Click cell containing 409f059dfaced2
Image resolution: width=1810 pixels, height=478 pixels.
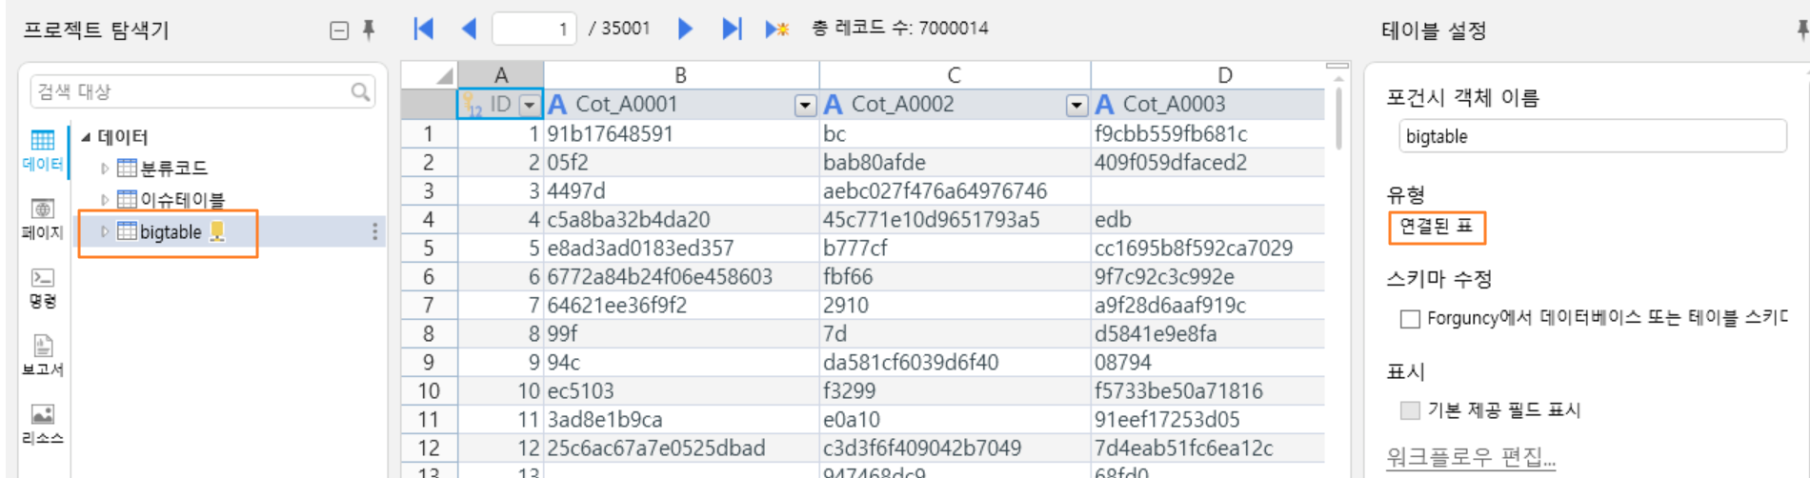click(x=1207, y=163)
